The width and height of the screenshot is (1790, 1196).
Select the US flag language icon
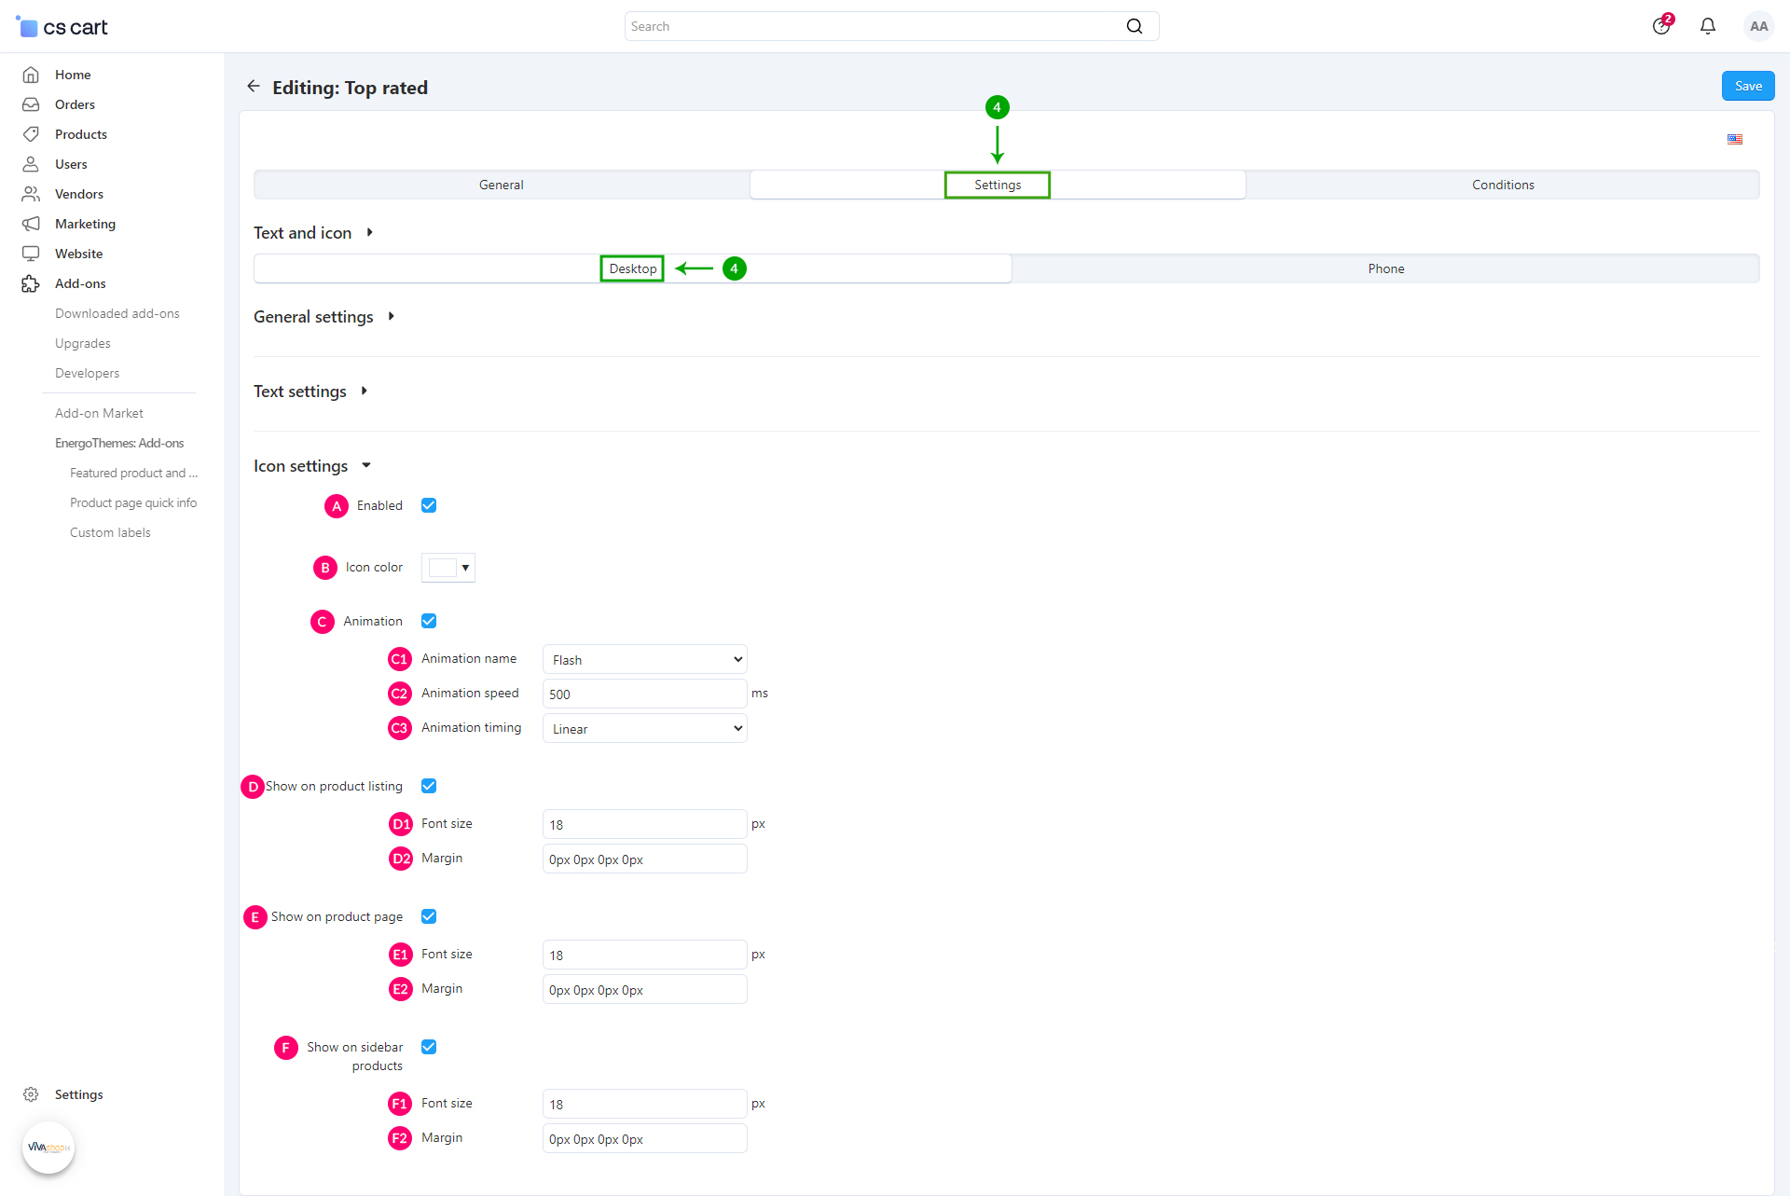click(1735, 139)
